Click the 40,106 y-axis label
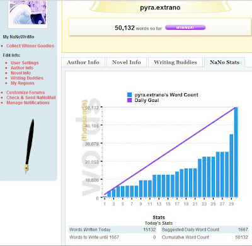Screen dimensions: 252x246 pyautogui.click(x=91, y=126)
